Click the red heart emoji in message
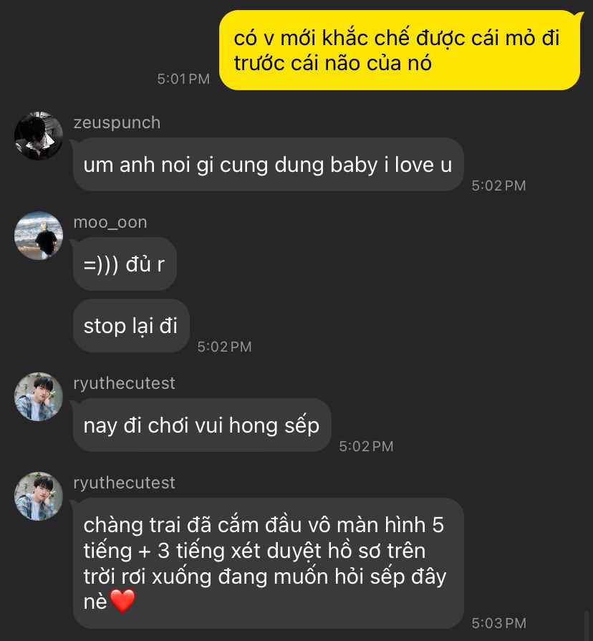The width and height of the screenshot is (593, 641). (122, 602)
